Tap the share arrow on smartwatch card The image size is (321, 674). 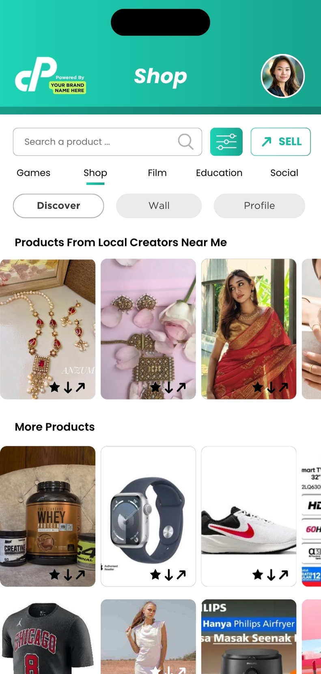coord(181,574)
